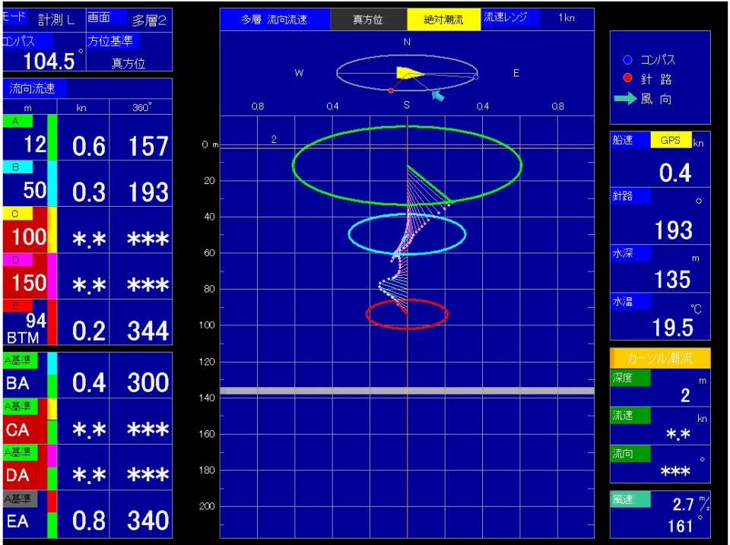The height and width of the screenshot is (545, 730).
Task: Click the 方位基準 label
Action: click(113, 41)
